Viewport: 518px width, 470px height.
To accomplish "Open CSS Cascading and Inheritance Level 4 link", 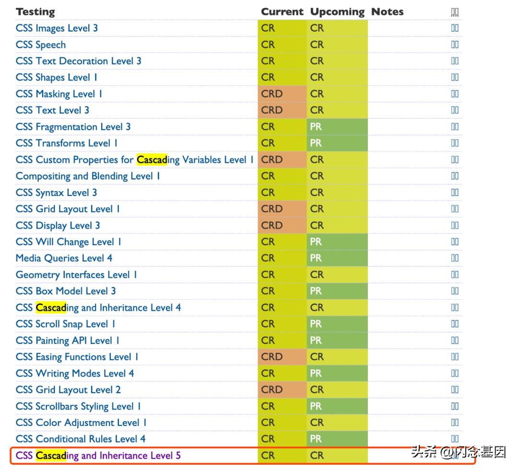I will (98, 308).
